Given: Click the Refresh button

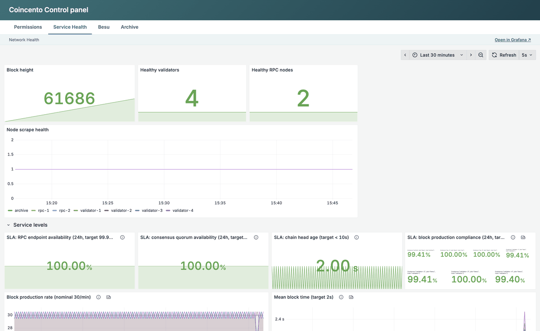Looking at the screenshot, I should 504,55.
